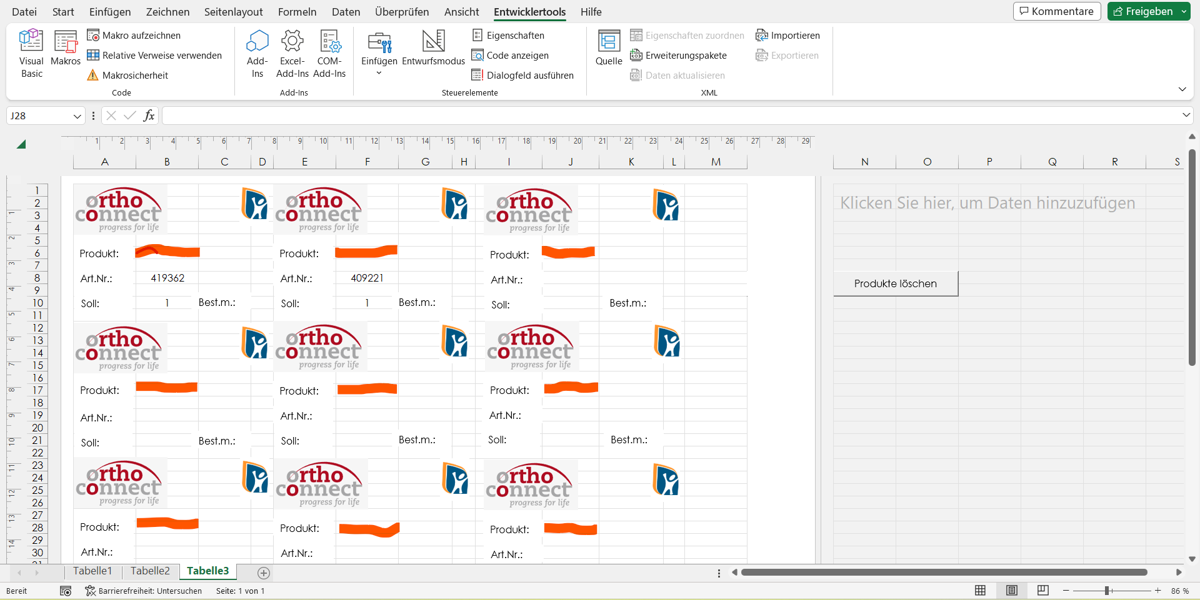Screen dimensions: 1200x600
Task: Click the Select All corner triangle
Action: [21, 144]
